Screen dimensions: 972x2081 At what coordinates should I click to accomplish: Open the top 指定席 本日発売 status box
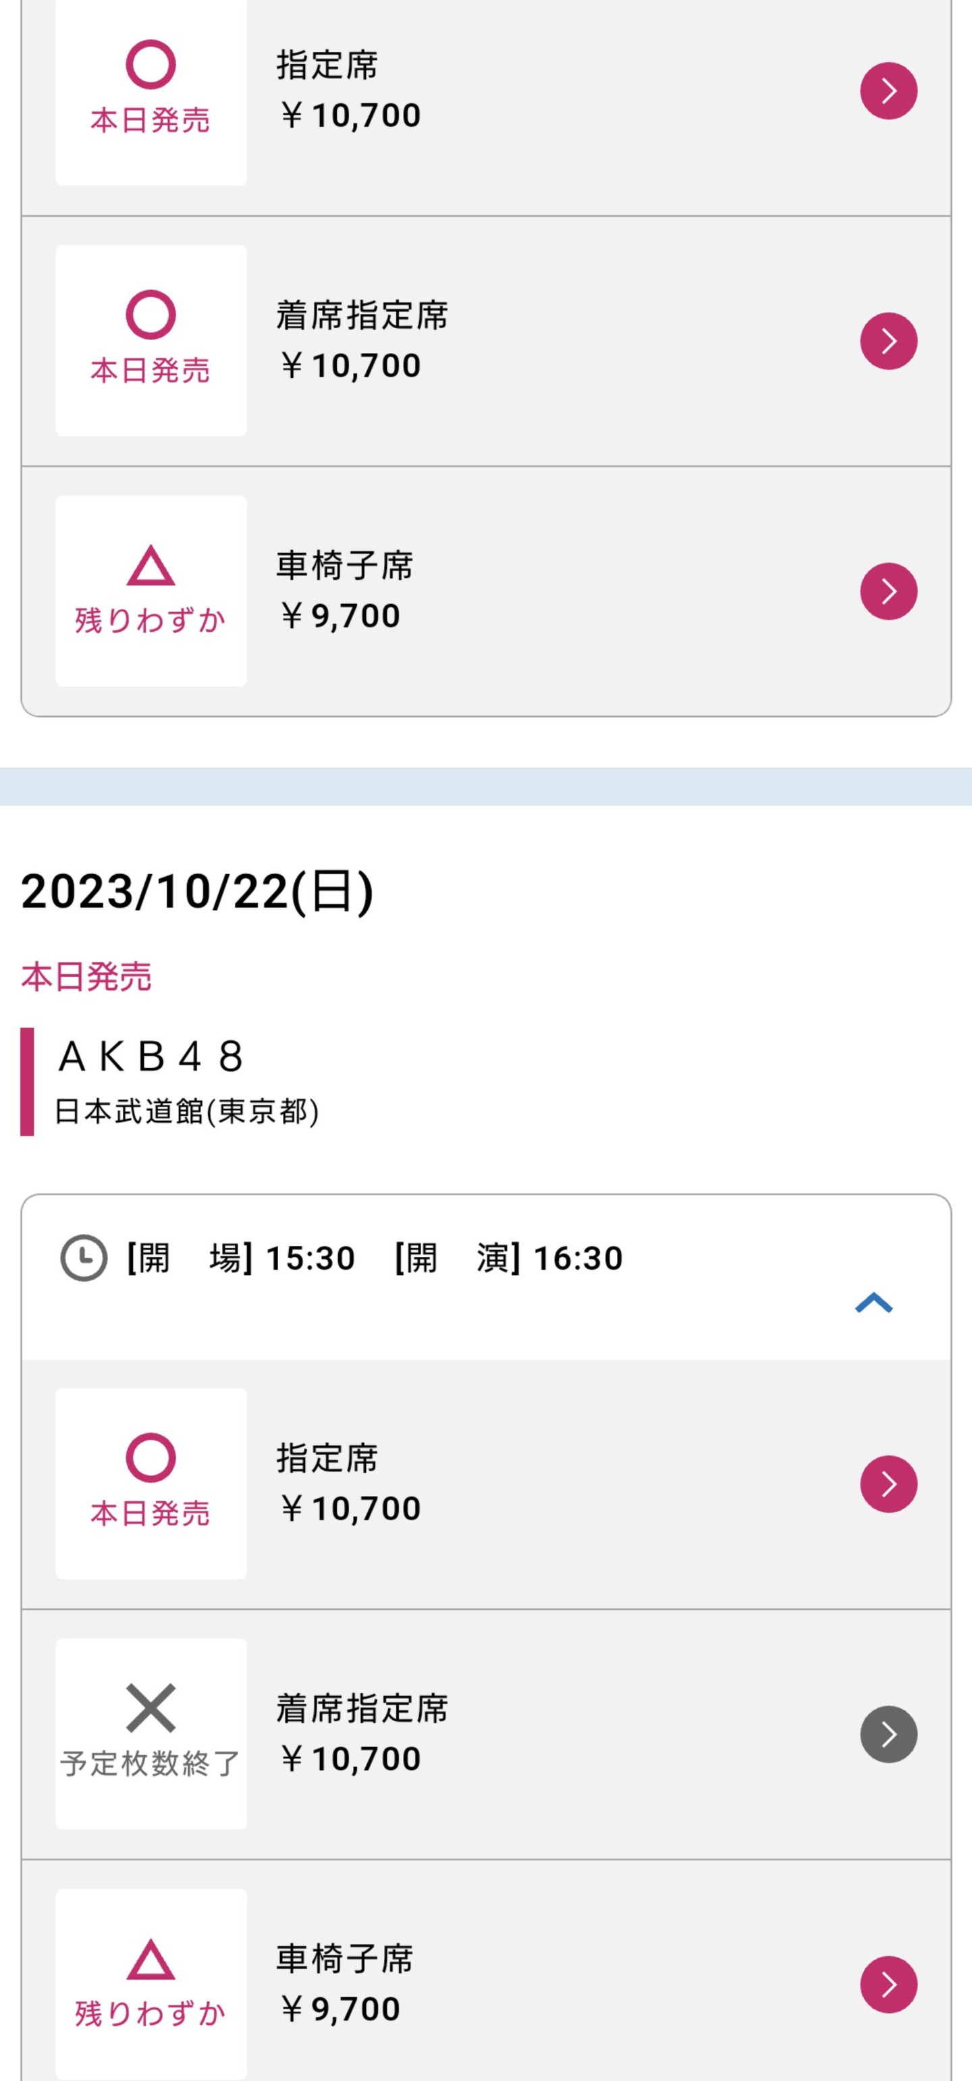coord(151,90)
